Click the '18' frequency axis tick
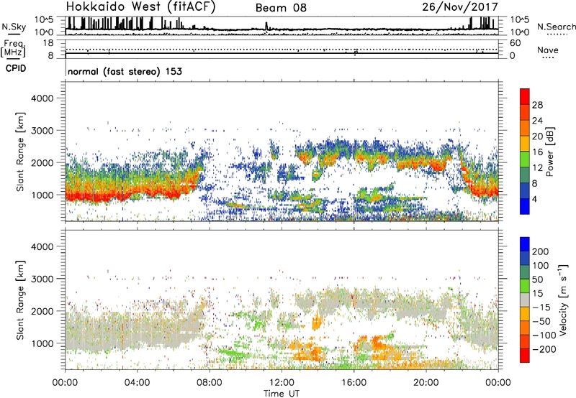 48,43
